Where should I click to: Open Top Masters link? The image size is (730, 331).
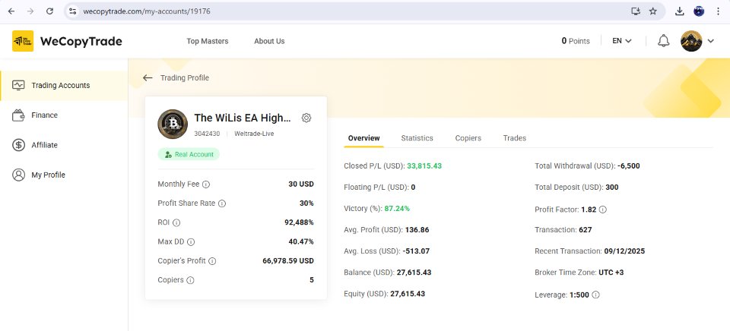(208, 41)
